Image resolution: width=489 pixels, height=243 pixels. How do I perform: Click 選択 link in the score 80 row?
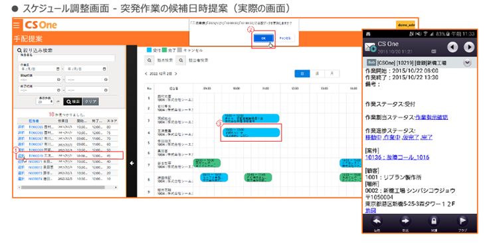tap(21, 127)
